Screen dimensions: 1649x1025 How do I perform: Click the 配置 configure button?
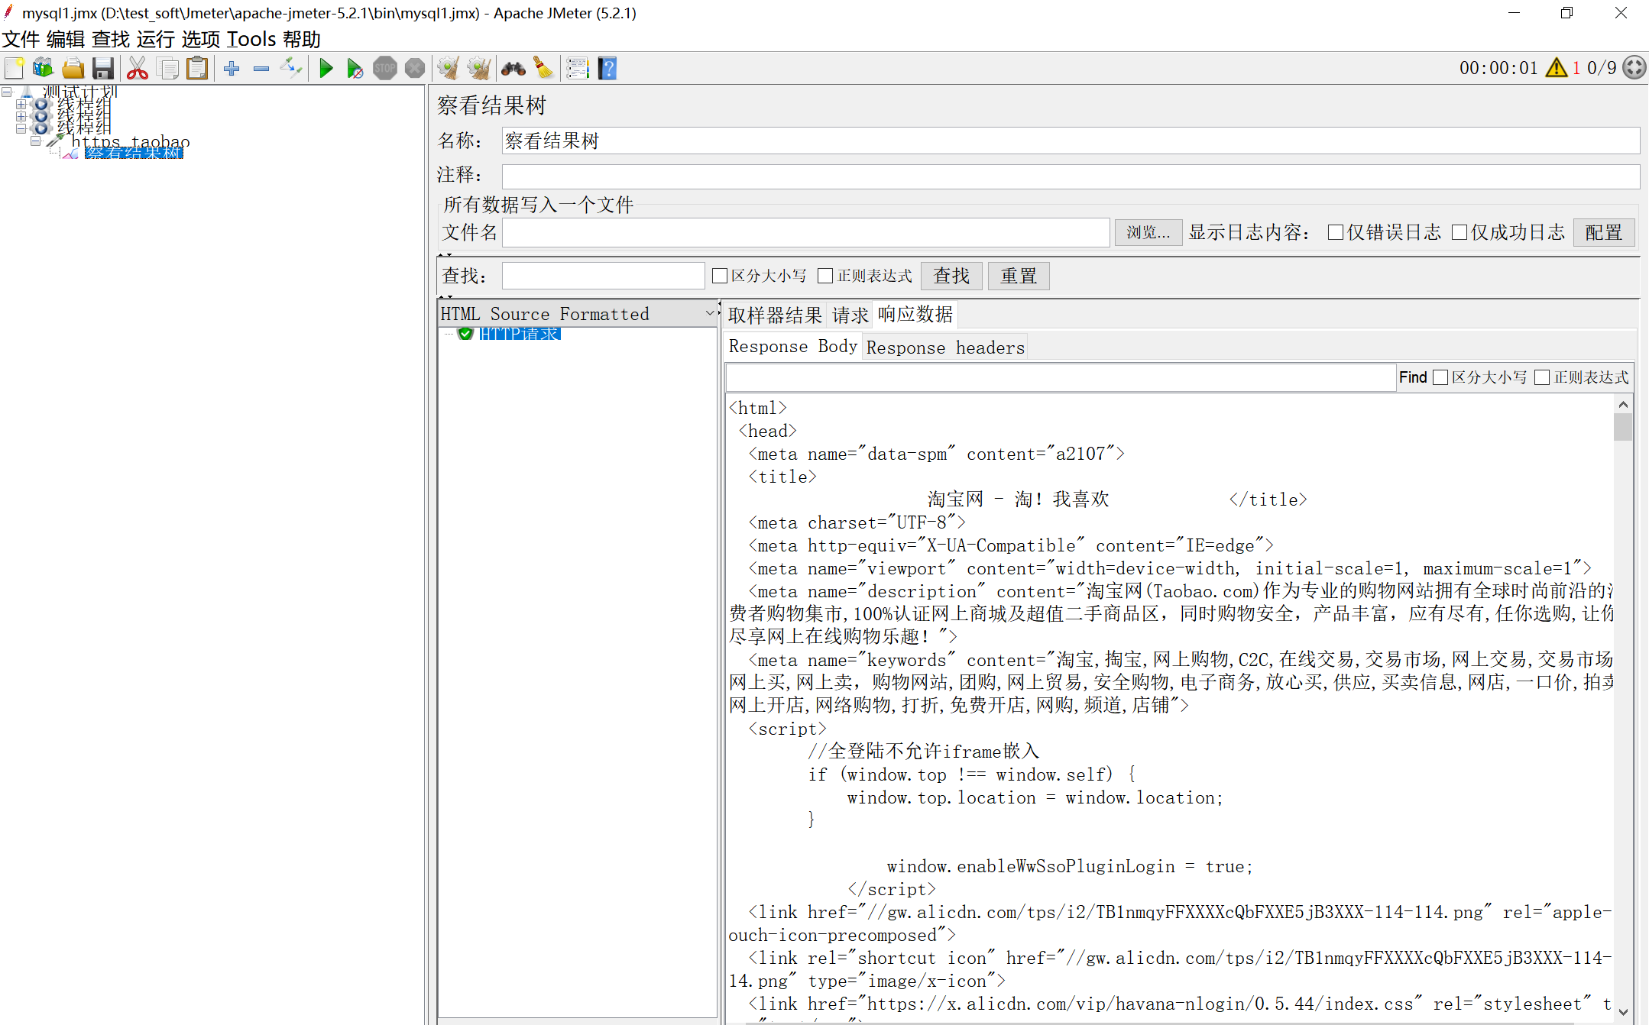coord(1603,232)
